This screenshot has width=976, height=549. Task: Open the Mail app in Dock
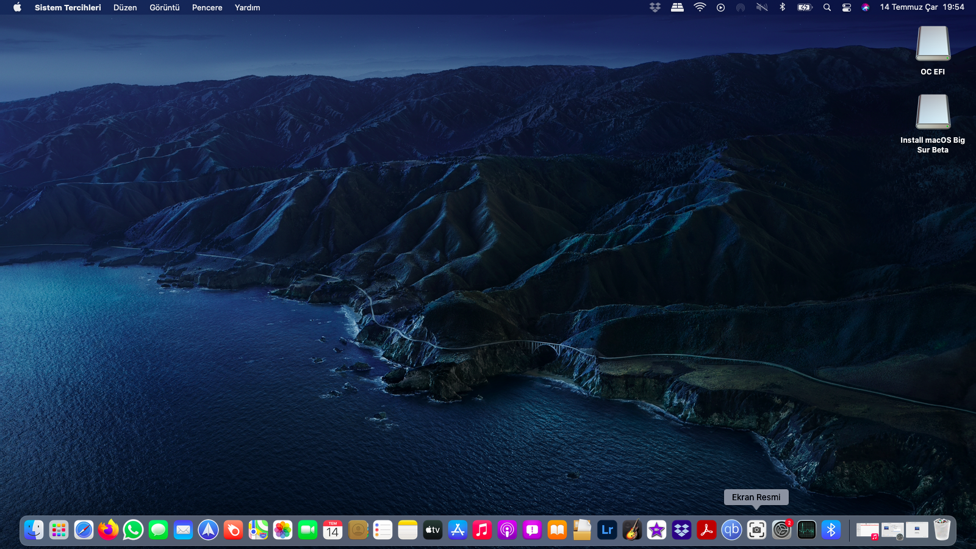pyautogui.click(x=183, y=529)
